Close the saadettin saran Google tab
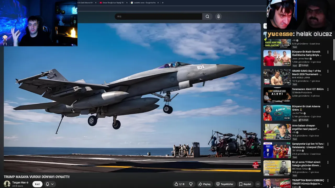The height and width of the screenshot is (188, 335). coord(158,3)
